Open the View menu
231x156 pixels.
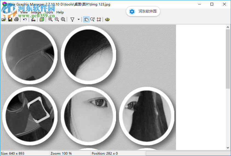(x=24, y=12)
